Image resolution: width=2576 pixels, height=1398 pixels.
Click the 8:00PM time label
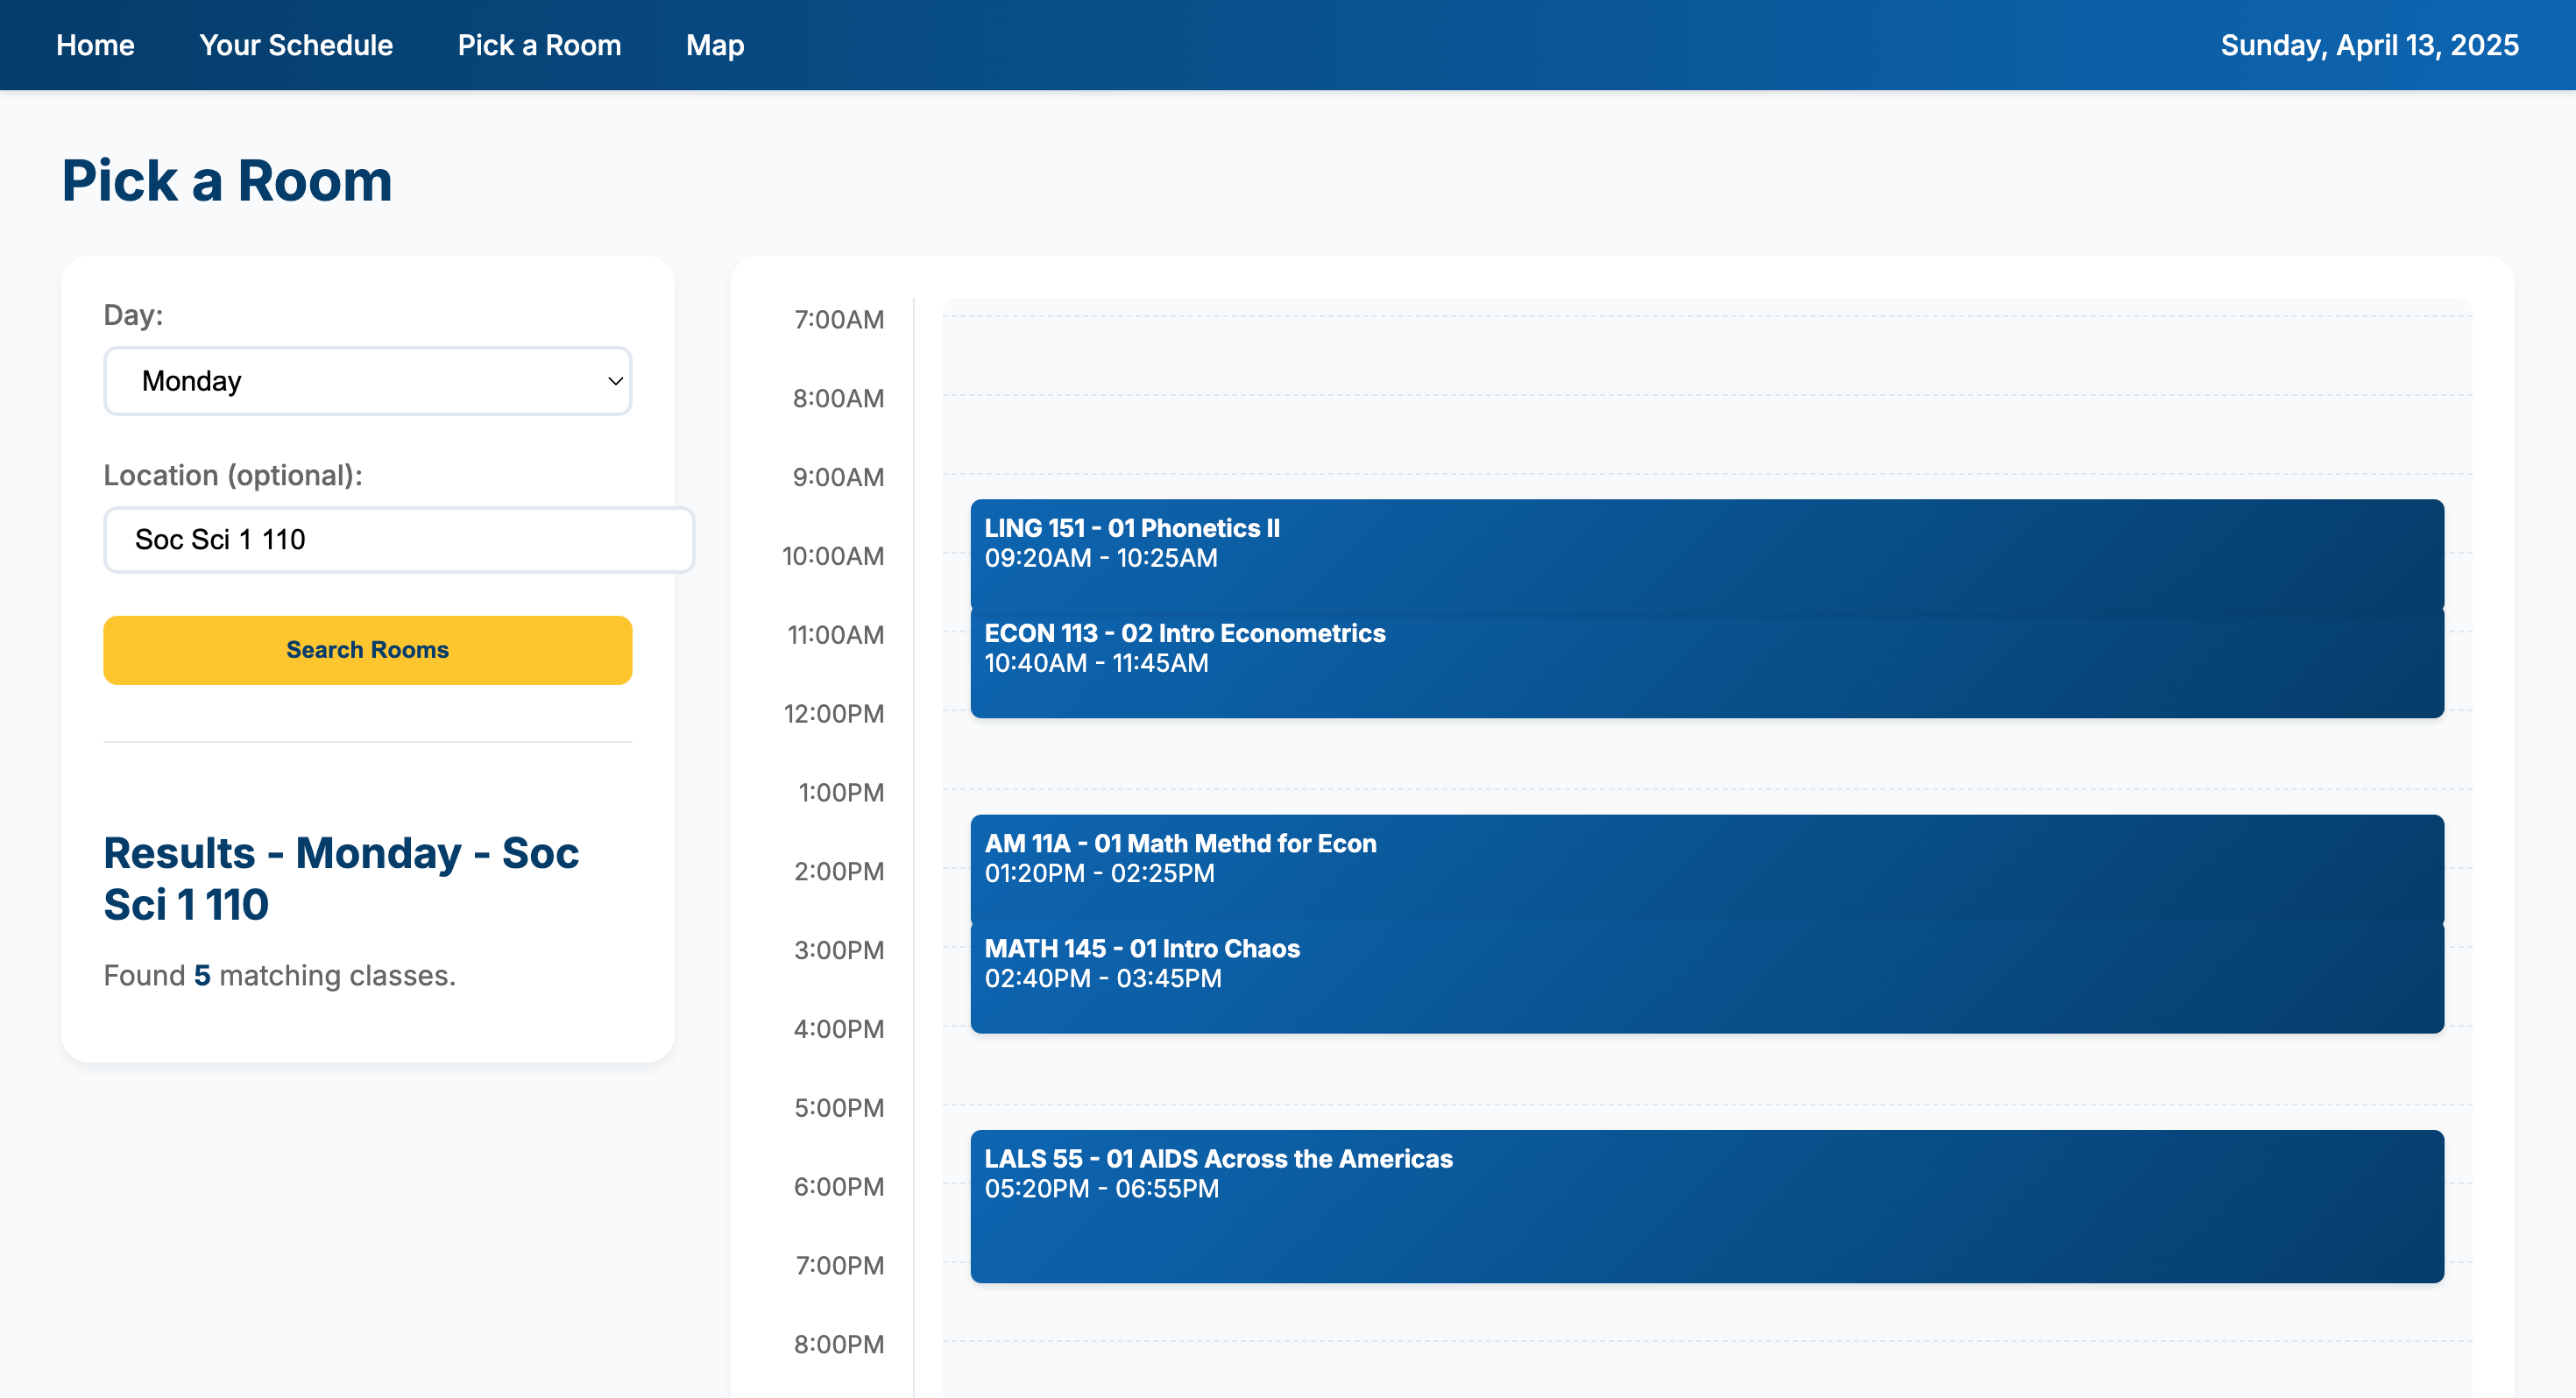pyautogui.click(x=838, y=1344)
